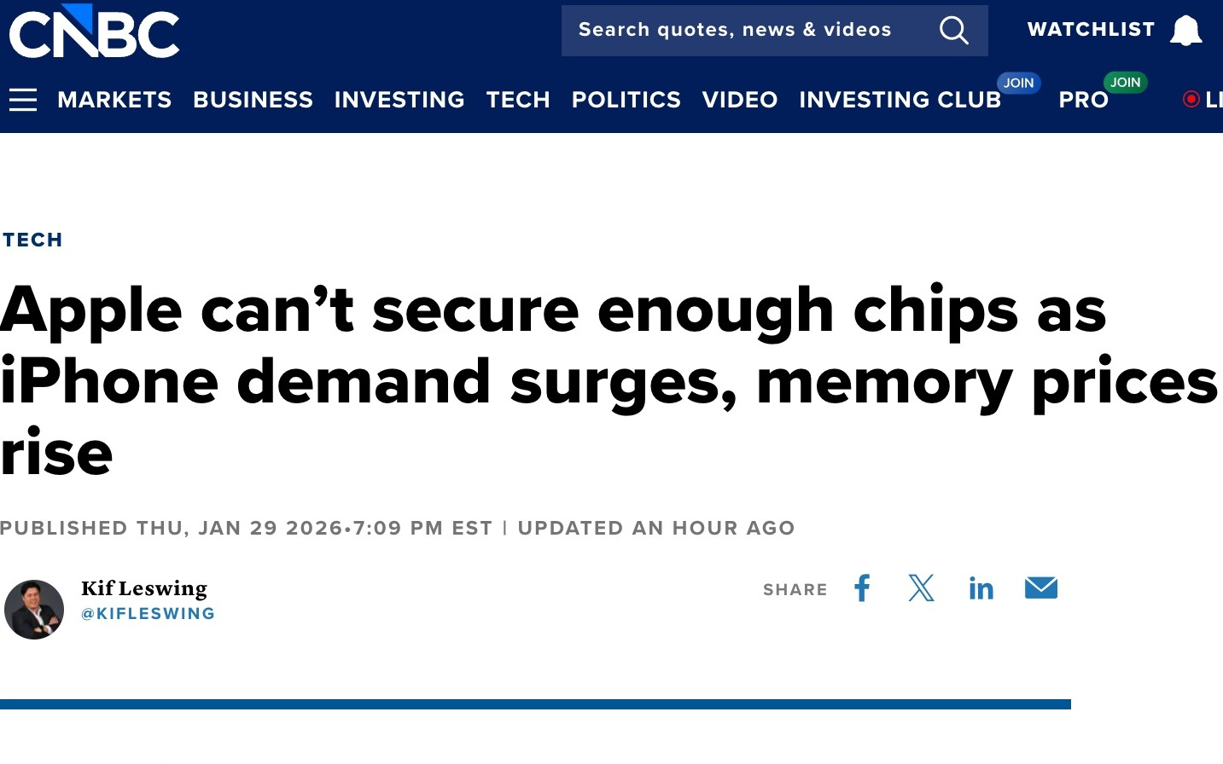Open the Business section
The image size is (1223, 764).
(x=253, y=100)
